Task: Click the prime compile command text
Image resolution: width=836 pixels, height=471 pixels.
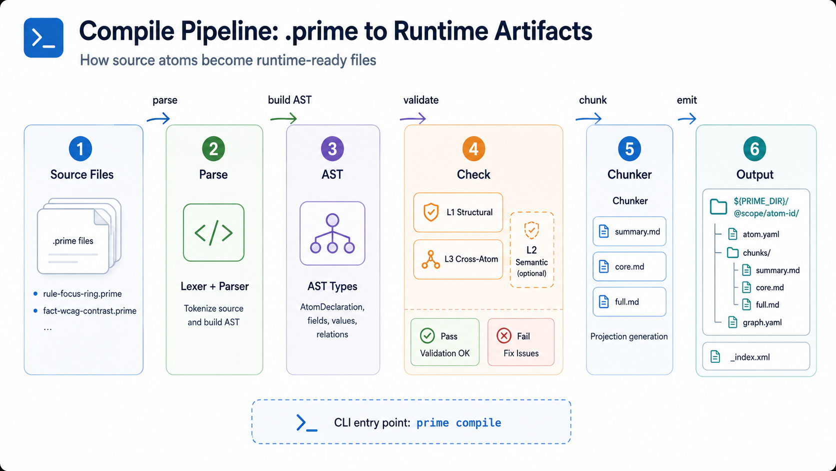Action: 458,423
